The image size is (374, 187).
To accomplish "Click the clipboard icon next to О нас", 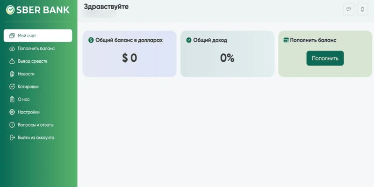I will [12, 100].
